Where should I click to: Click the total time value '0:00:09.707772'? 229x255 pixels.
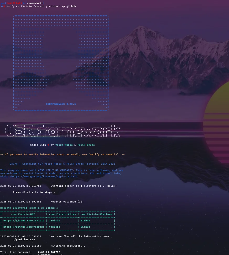point(49,252)
